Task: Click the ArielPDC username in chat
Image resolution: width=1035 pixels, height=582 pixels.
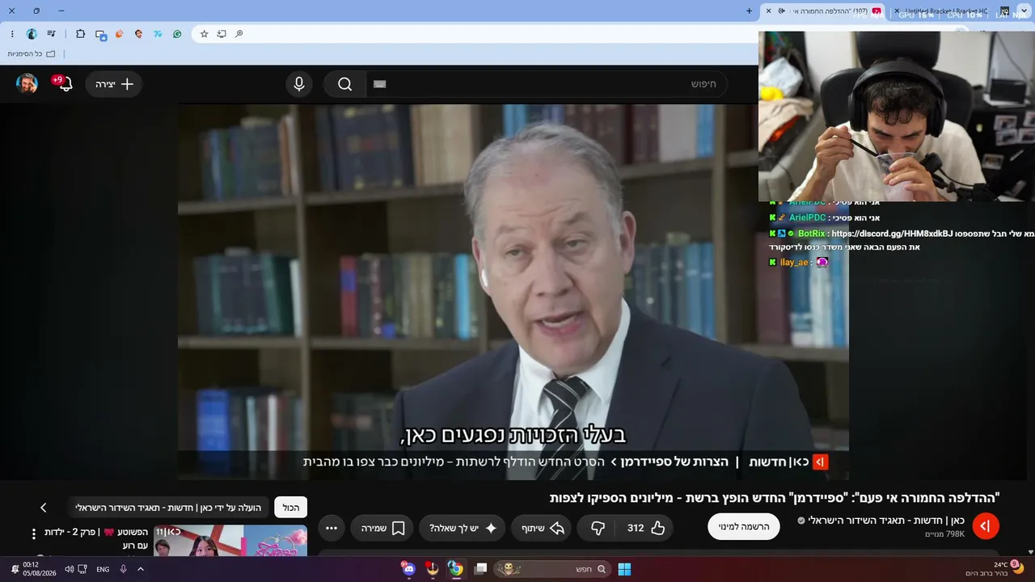Action: pos(807,217)
